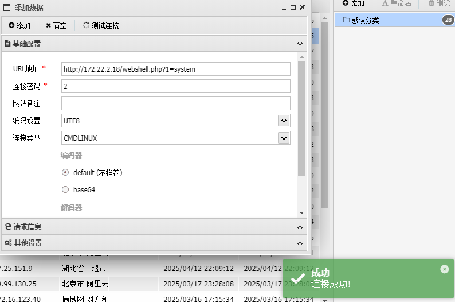Click the 连接密码 input field
This screenshot has height=302, width=455.
click(175, 86)
